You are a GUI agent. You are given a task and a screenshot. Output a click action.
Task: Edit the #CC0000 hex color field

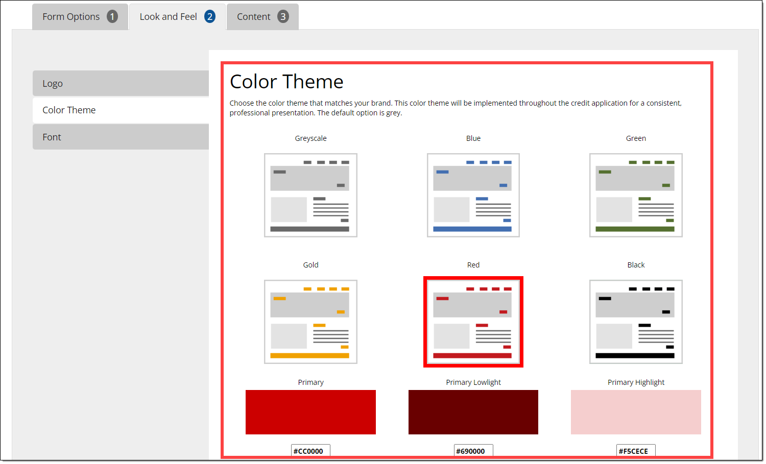(310, 451)
